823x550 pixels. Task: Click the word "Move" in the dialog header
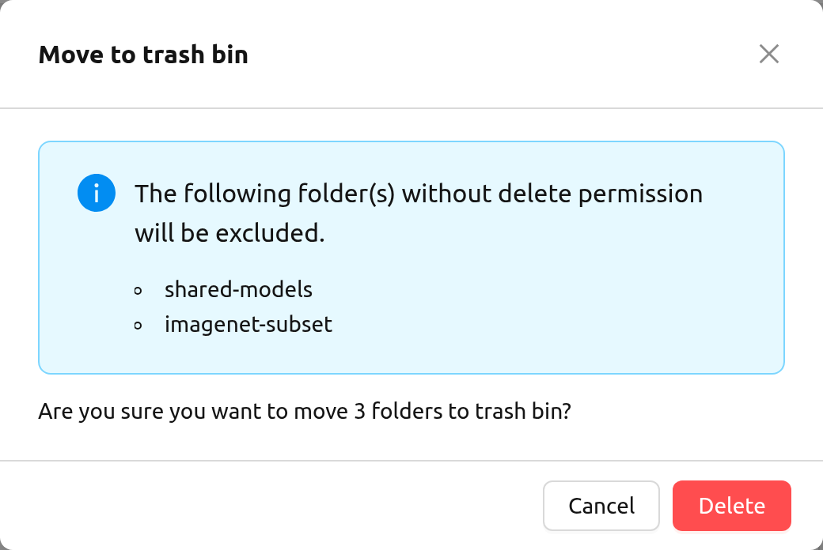pyautogui.click(x=71, y=55)
